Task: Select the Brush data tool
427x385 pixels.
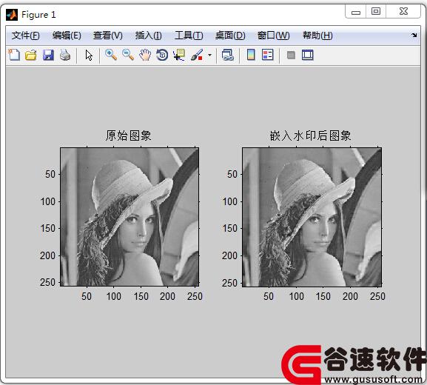Action: [197, 55]
